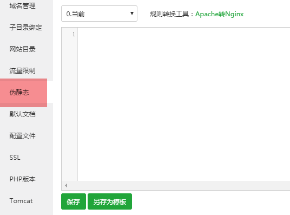The image size is (290, 215).
Task: Click the editor's scroll-left arrow
Action: [x=66, y=185]
